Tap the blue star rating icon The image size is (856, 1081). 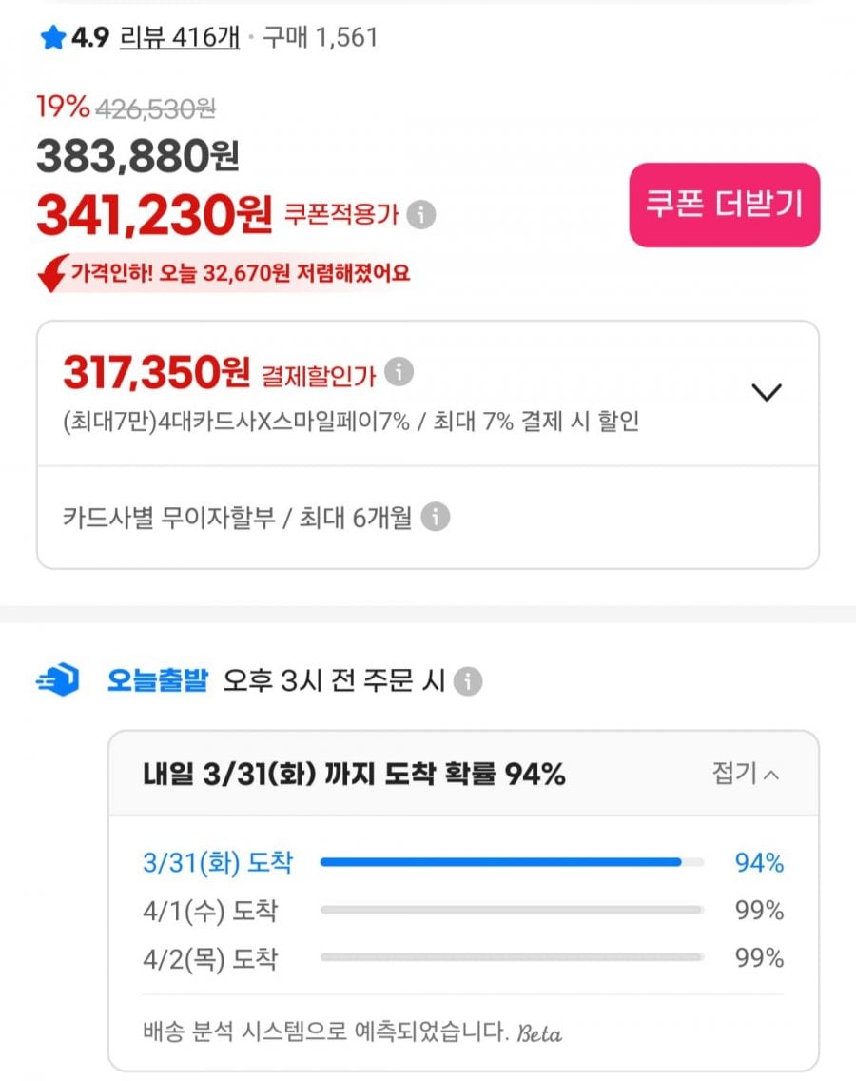[x=52, y=38]
